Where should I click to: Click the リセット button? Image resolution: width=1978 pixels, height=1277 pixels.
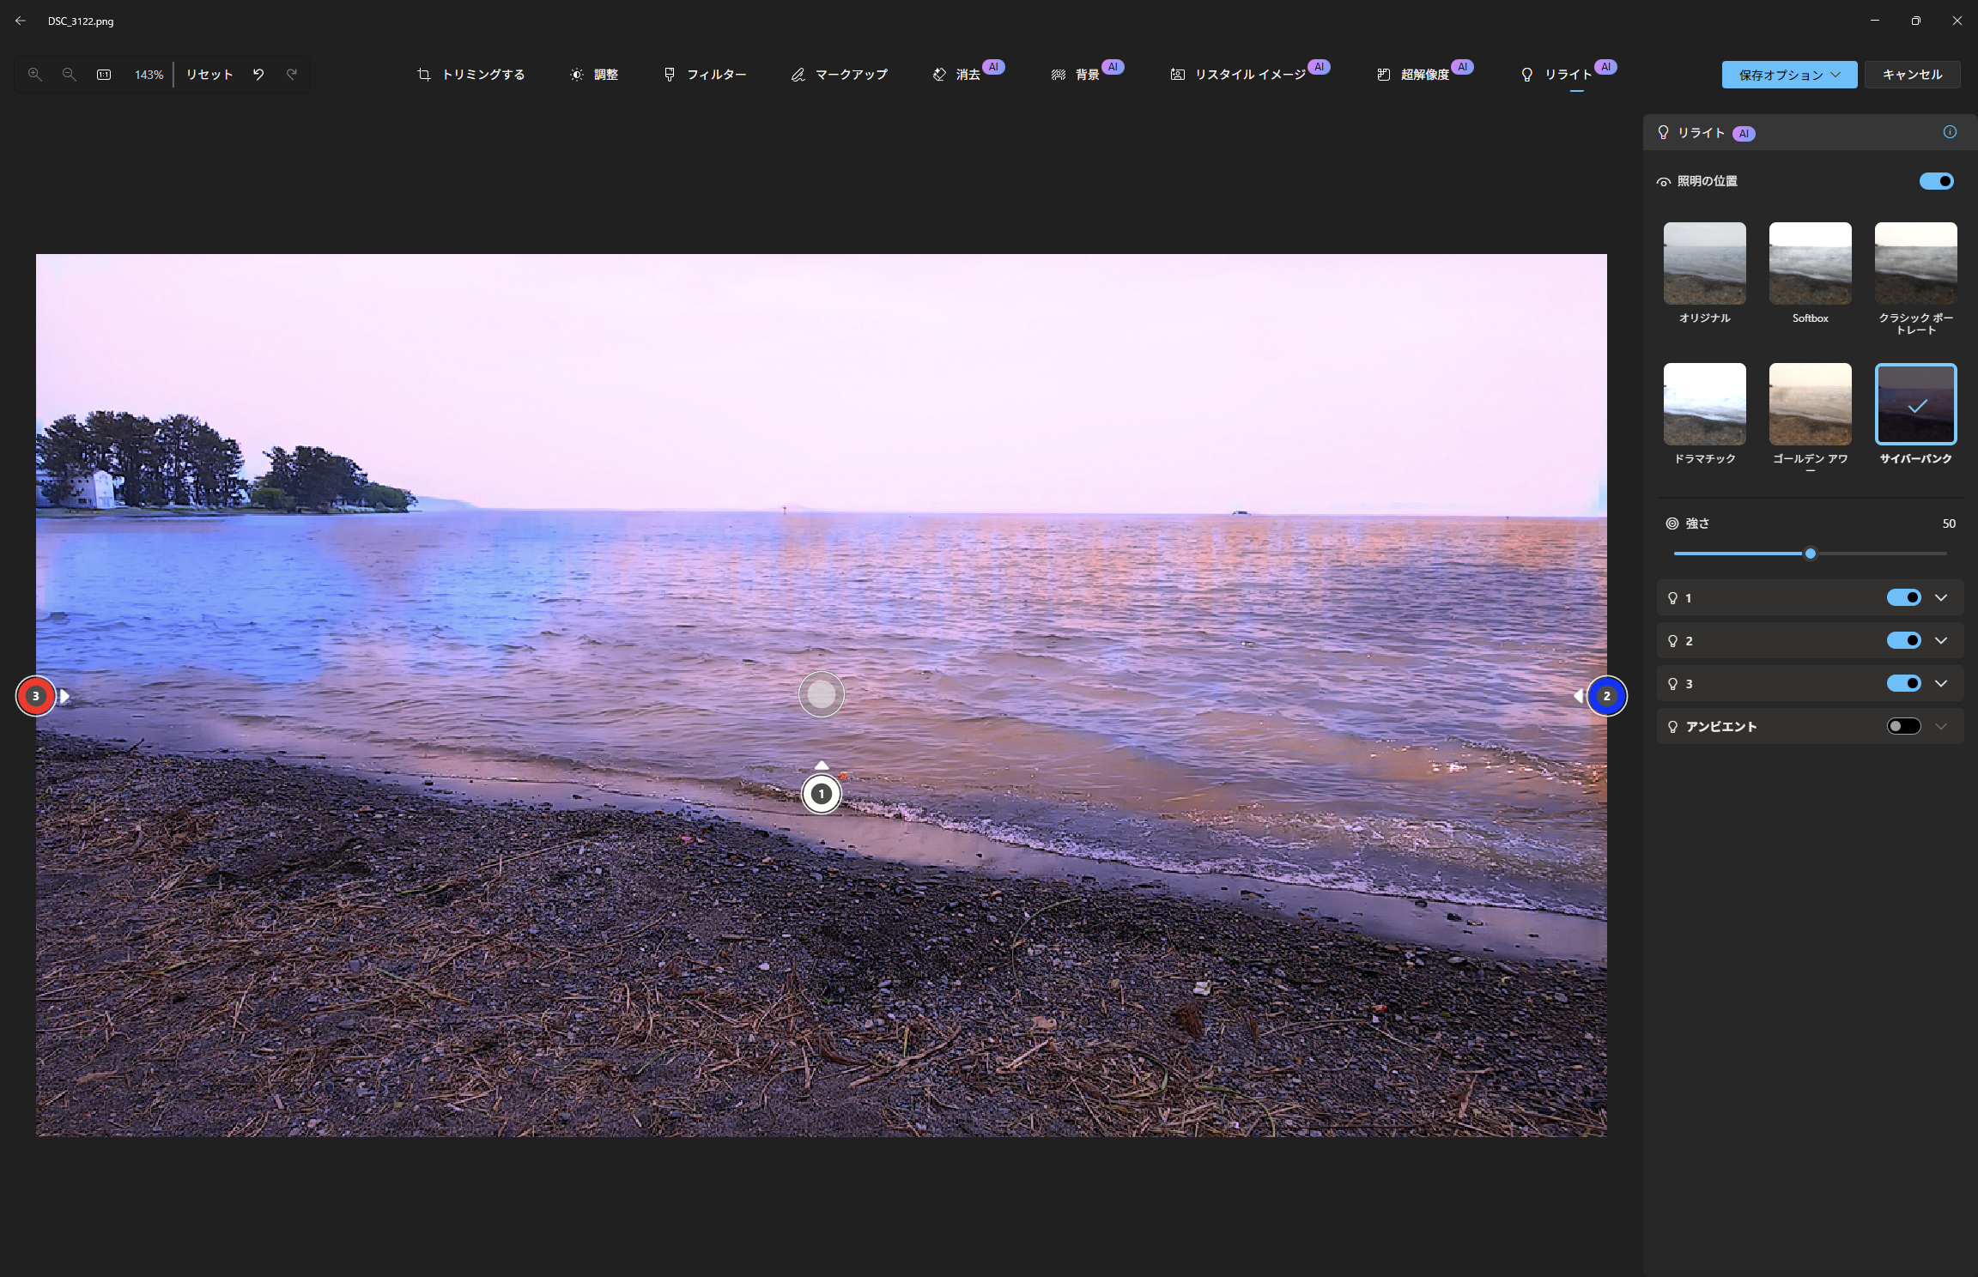(209, 75)
